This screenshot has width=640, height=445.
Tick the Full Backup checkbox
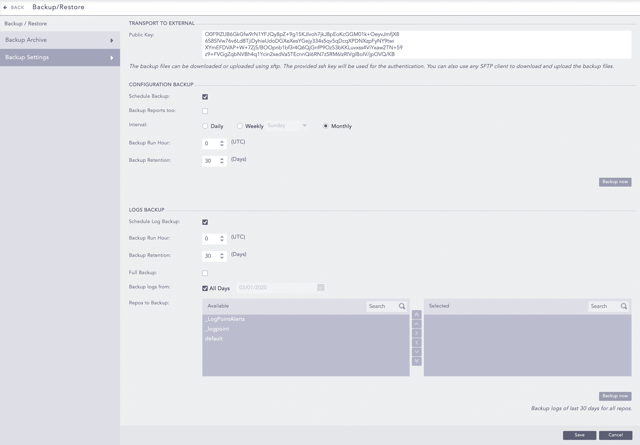point(205,273)
